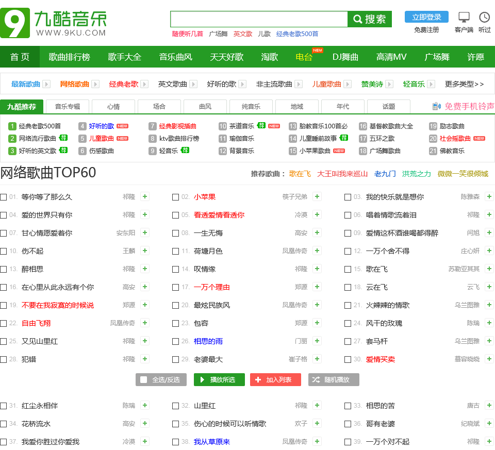Click plus icon for song 伤不起
This screenshot has width=495, height=450.
tap(145, 251)
